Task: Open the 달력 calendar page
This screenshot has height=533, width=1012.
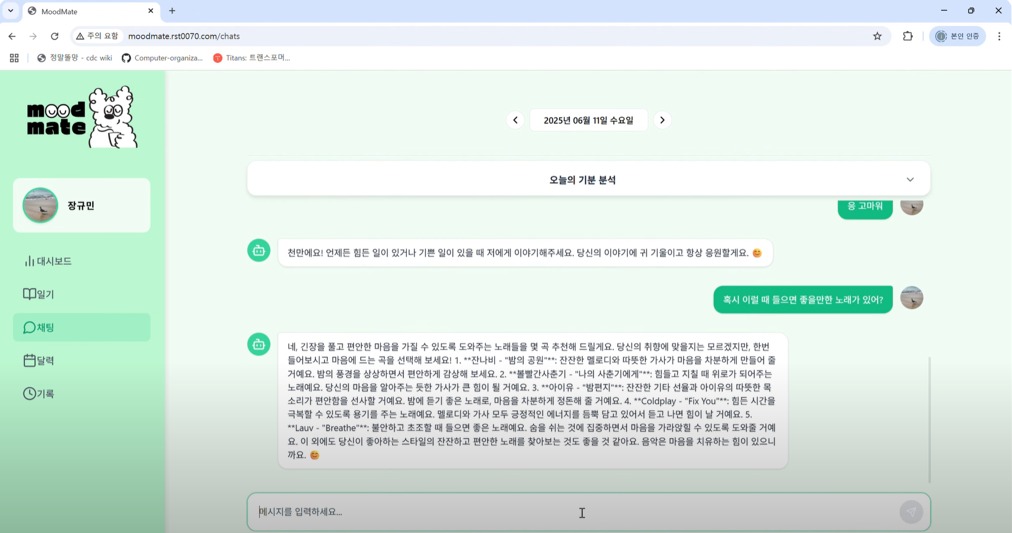Action: tap(39, 360)
